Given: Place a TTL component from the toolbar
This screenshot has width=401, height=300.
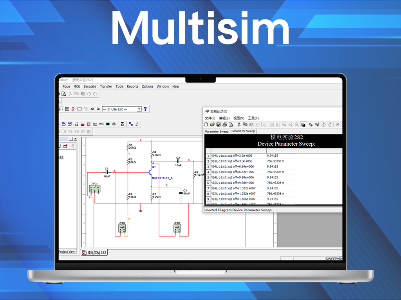Looking at the screenshot, I should click(x=64, y=124).
